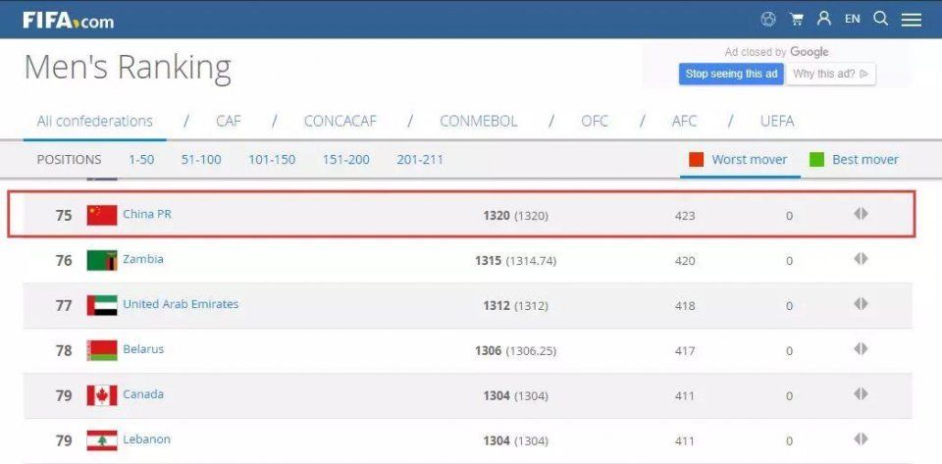Click Belarus's movement arrows icon
942x464 pixels.
pyautogui.click(x=861, y=349)
